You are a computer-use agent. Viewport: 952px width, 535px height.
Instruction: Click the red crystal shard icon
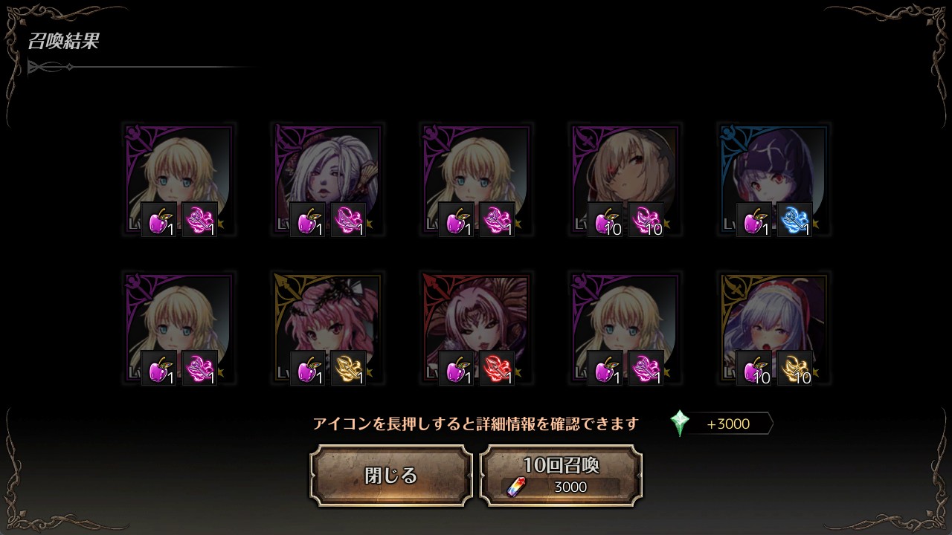pos(497,369)
